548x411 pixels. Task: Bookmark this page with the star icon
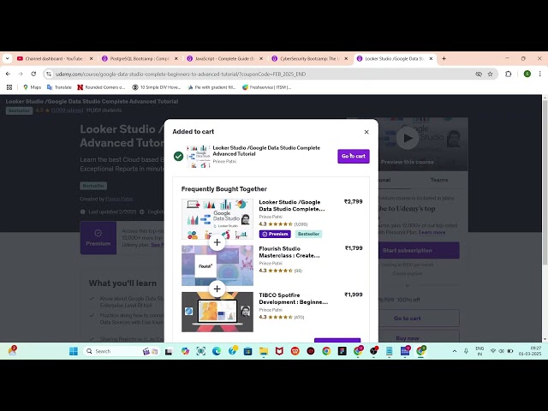click(491, 74)
